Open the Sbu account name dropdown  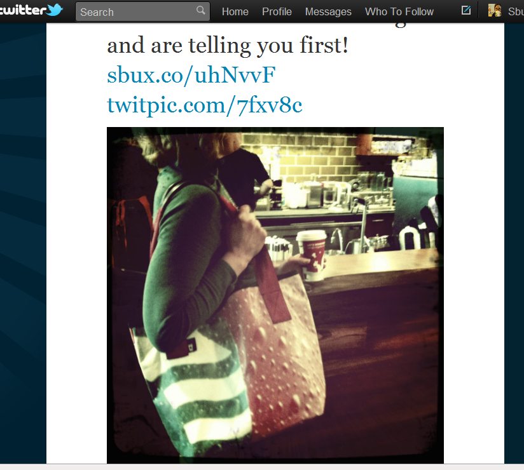click(x=516, y=11)
